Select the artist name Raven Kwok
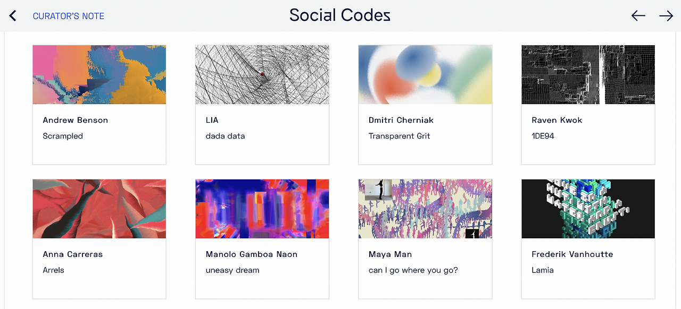The width and height of the screenshot is (681, 309). [557, 120]
